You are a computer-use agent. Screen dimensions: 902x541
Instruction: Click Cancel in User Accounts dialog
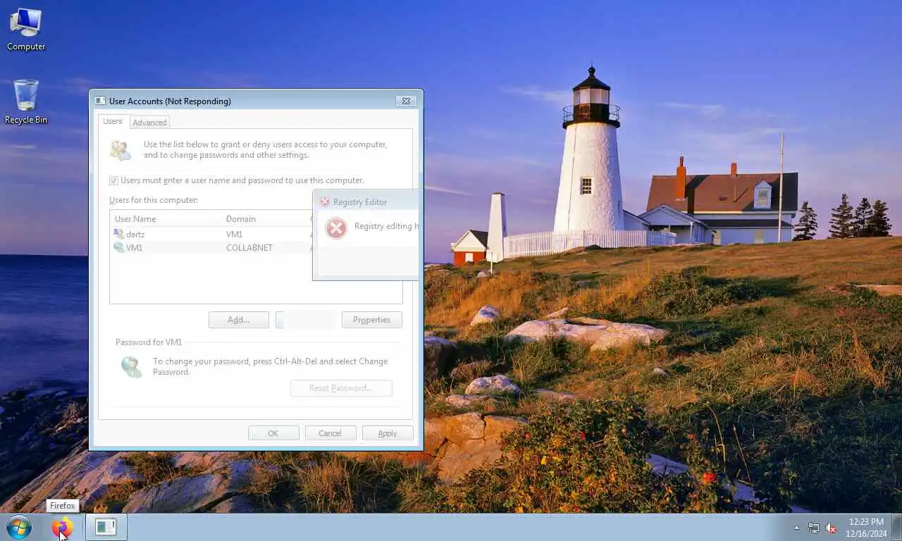[330, 433]
